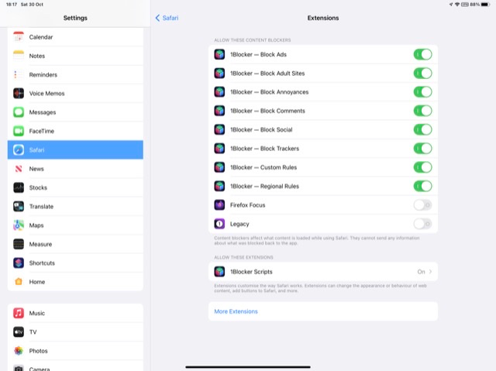496x371 pixels.
Task: Open Shortcuts settings row
Action: coord(75,263)
